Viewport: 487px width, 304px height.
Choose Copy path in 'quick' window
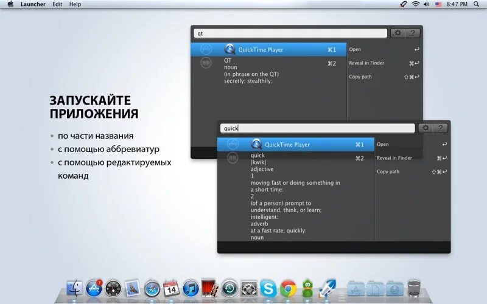tap(412, 171)
